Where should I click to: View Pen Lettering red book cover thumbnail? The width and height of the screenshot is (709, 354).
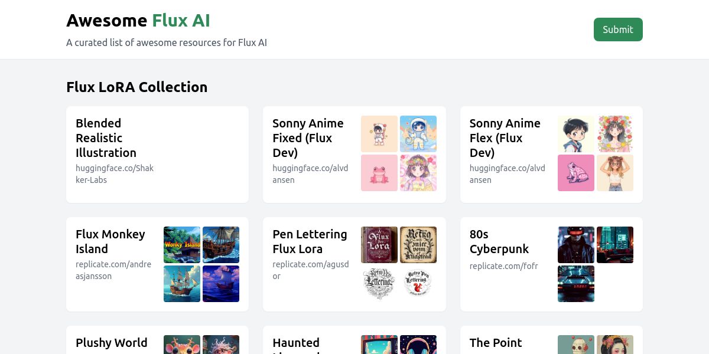click(x=379, y=245)
